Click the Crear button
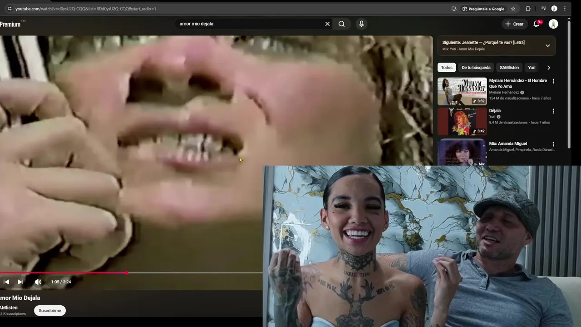 point(514,24)
